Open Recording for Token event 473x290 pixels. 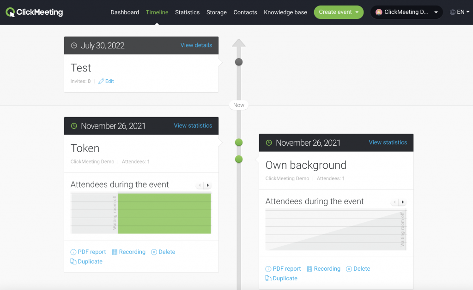132,252
